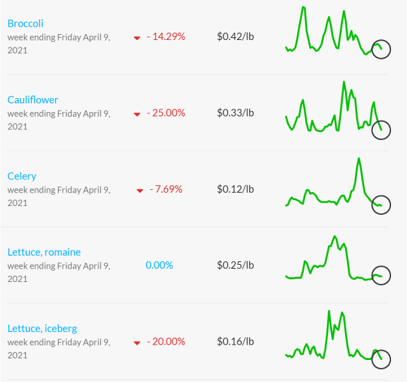This screenshot has height=382, width=407.
Task: Click the red down arrow beside -14.29%
Action: tap(137, 38)
